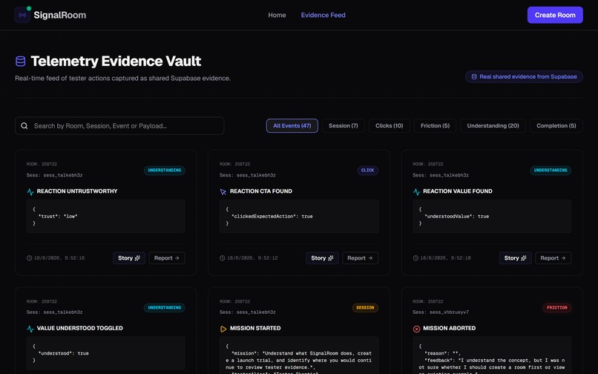Screen dimensions: 598x374
Task: Filter by Friction (5) events
Action: point(436,126)
